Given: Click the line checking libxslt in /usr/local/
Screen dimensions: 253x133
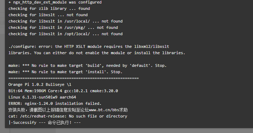Looking at the screenshot, I should 66,21.
